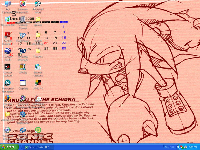Screen dimensions: 200x150
Task: Select the Folders folder icon
Action: click(x=38, y=51)
